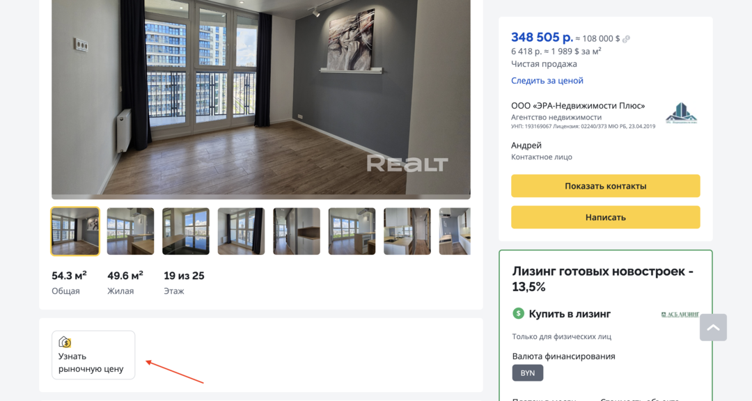Select the fifth hallway wardrobe thumbnail
The width and height of the screenshot is (752, 401).
297,231
